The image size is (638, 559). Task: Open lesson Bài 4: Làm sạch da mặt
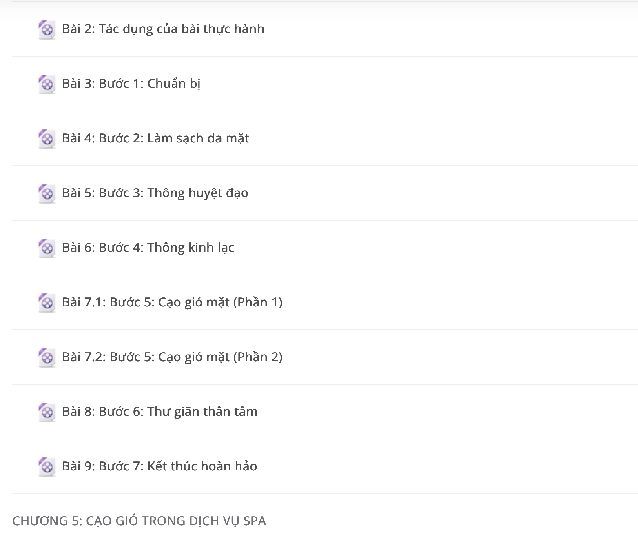pyautogui.click(x=155, y=138)
